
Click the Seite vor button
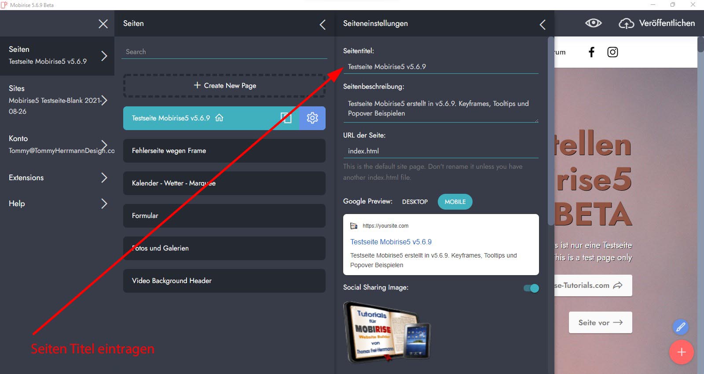click(x=600, y=323)
